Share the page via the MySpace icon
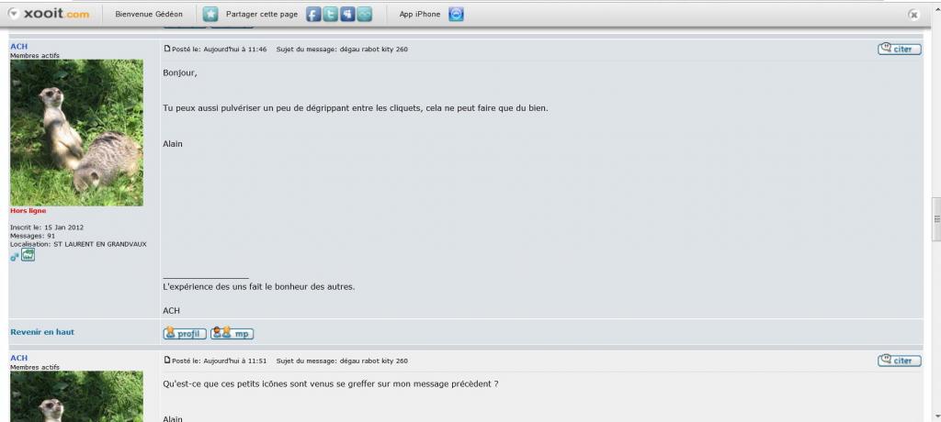941x422 pixels. [347, 15]
